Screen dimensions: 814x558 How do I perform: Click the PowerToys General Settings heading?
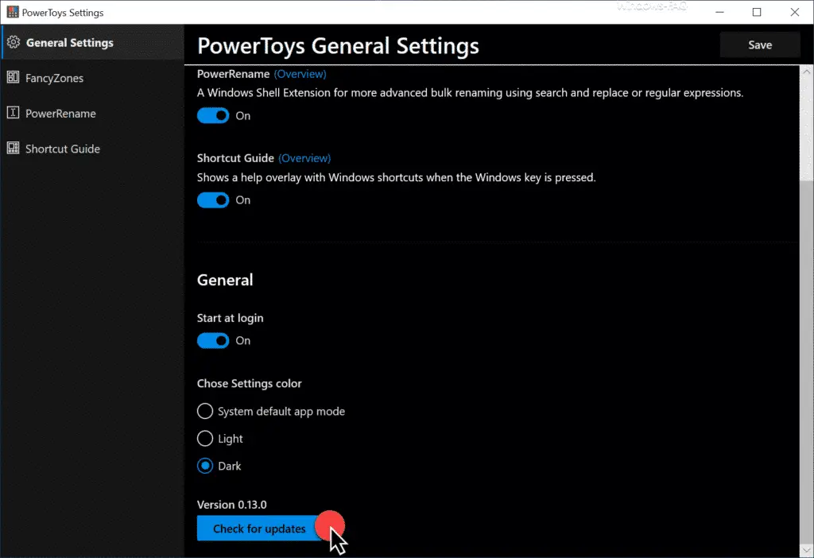pyautogui.click(x=338, y=45)
